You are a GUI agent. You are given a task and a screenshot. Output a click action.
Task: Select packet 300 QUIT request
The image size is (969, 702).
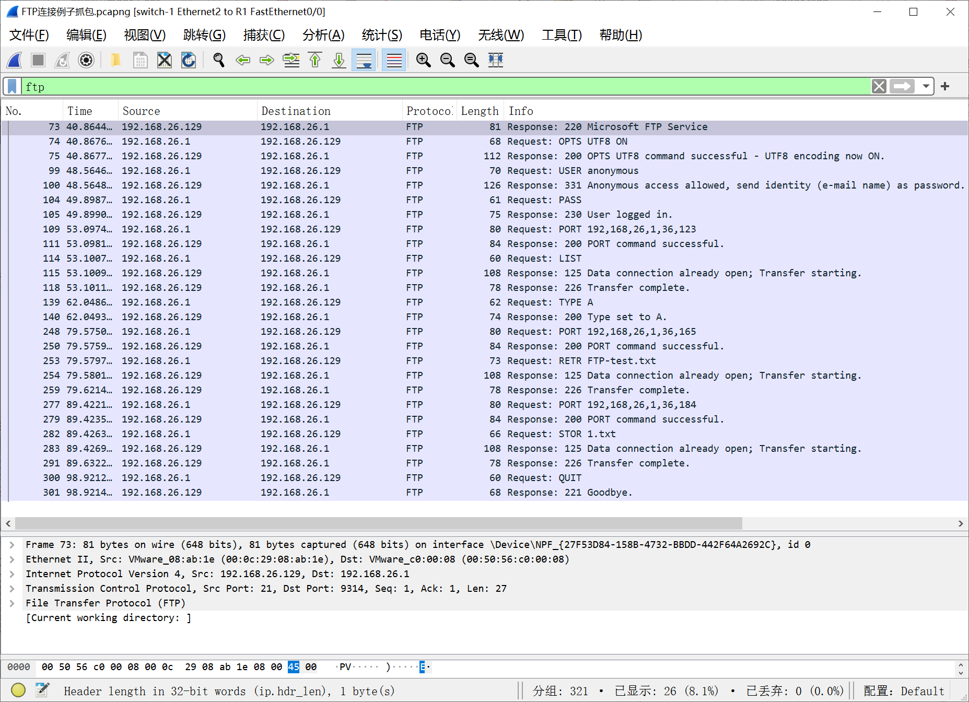pyautogui.click(x=484, y=478)
